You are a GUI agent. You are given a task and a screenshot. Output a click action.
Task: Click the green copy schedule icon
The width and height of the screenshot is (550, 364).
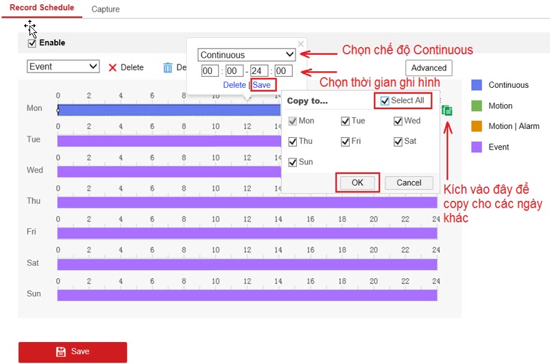[447, 110]
